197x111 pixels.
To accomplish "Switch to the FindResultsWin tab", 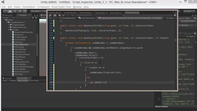I will click(55, 13).
